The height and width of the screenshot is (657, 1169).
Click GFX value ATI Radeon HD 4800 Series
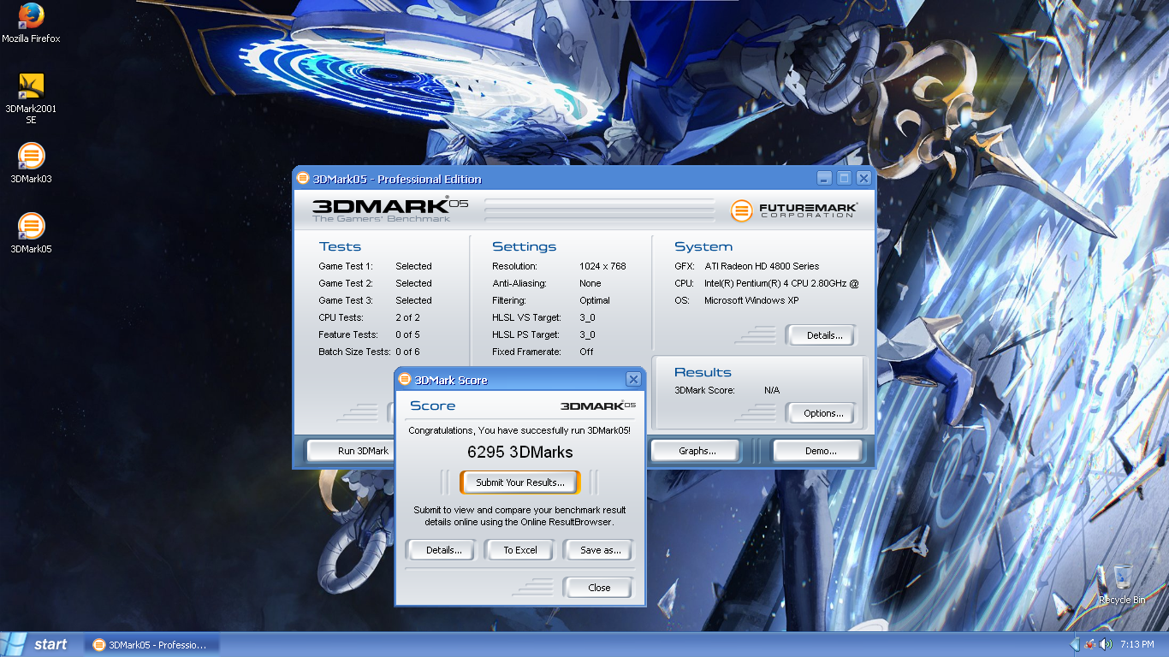[762, 266]
